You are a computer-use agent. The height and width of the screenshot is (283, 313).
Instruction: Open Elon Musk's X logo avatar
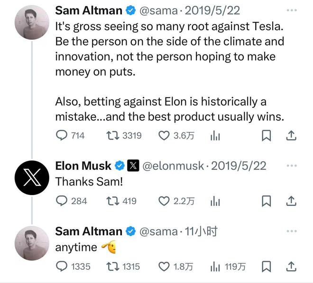[32, 177]
